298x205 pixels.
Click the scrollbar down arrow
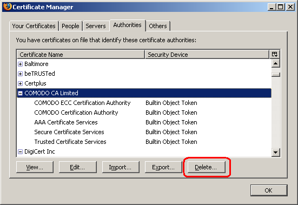pos(276,152)
